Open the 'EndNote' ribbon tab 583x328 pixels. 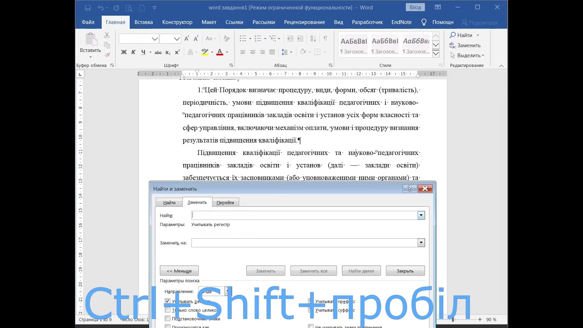point(401,22)
